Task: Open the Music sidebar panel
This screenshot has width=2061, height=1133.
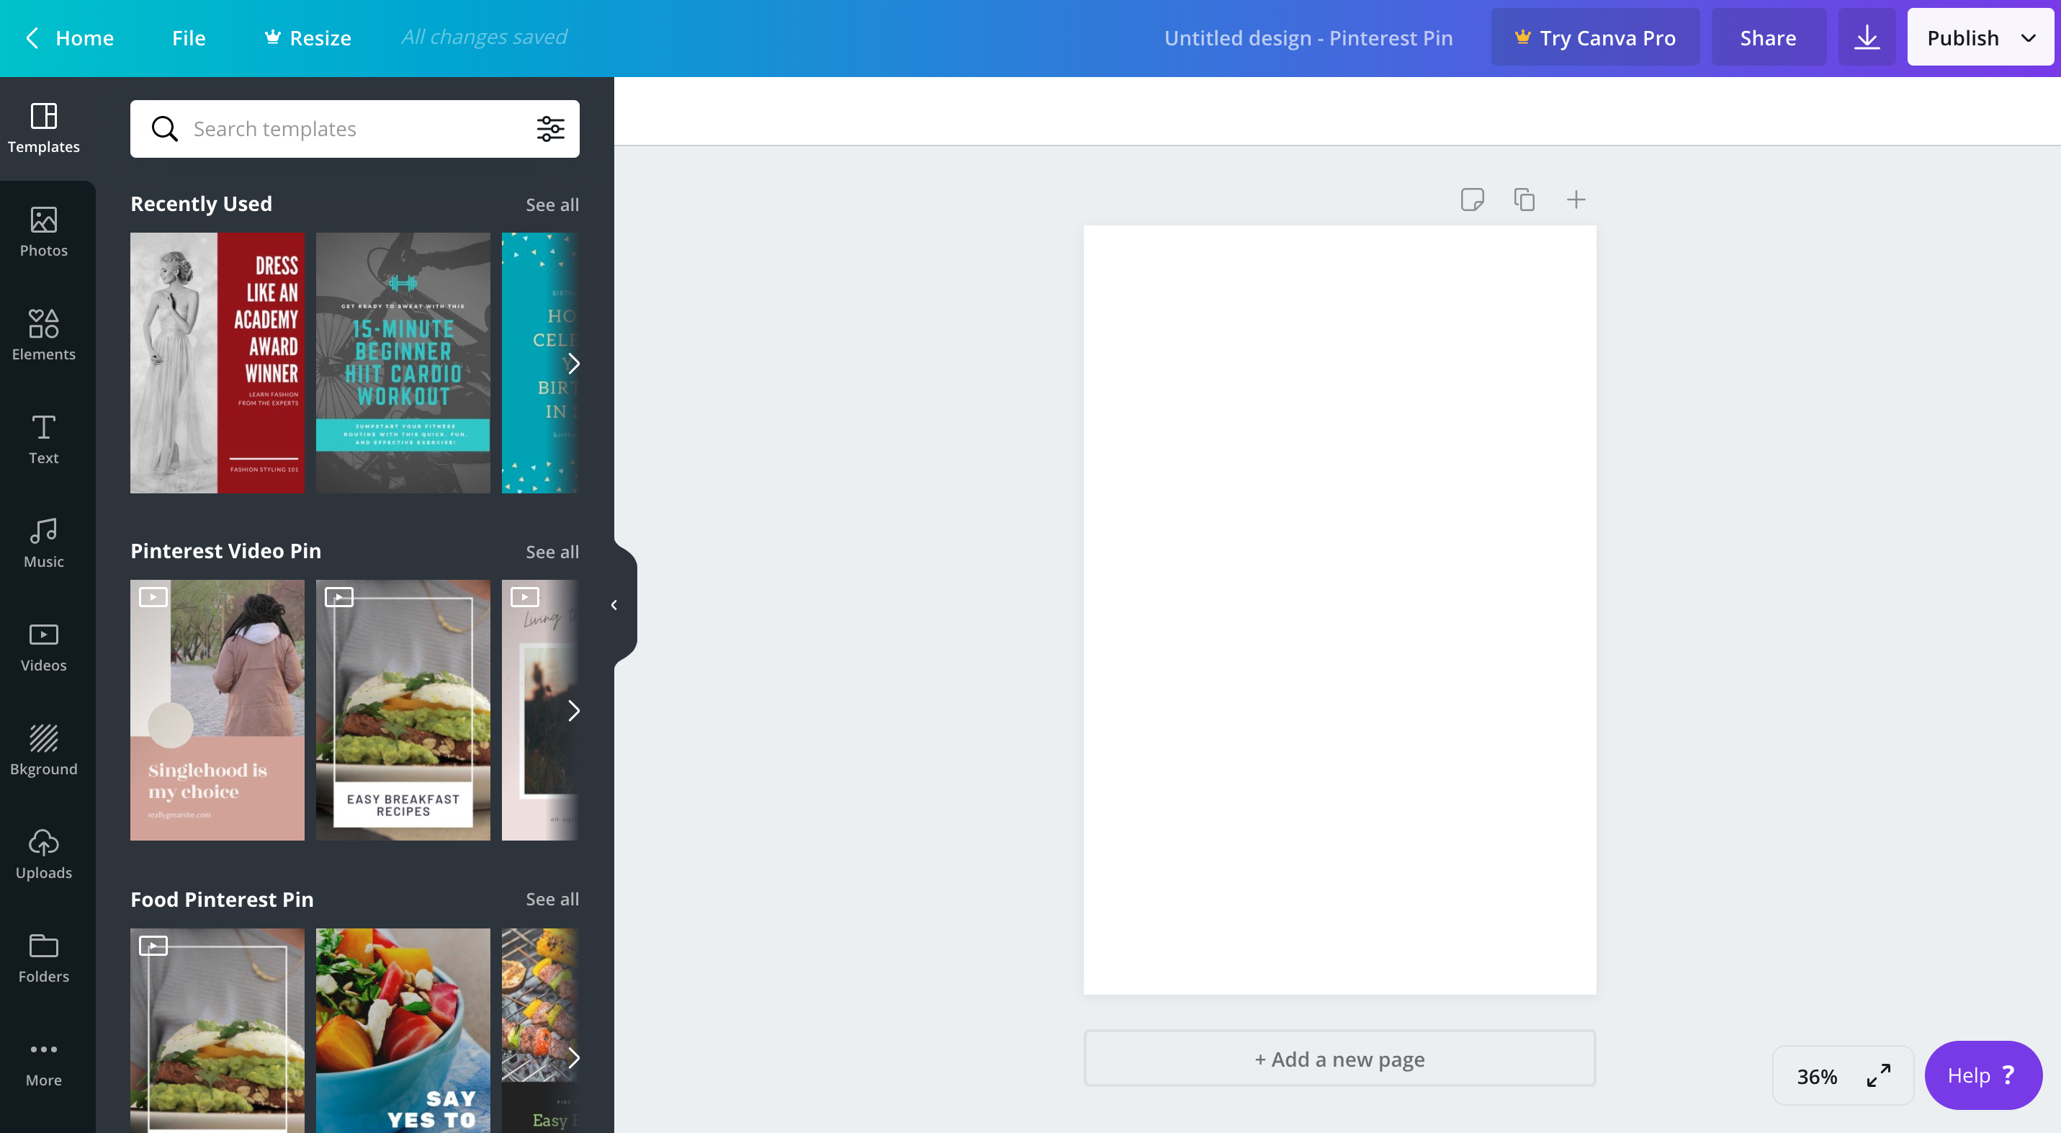Action: pyautogui.click(x=43, y=542)
